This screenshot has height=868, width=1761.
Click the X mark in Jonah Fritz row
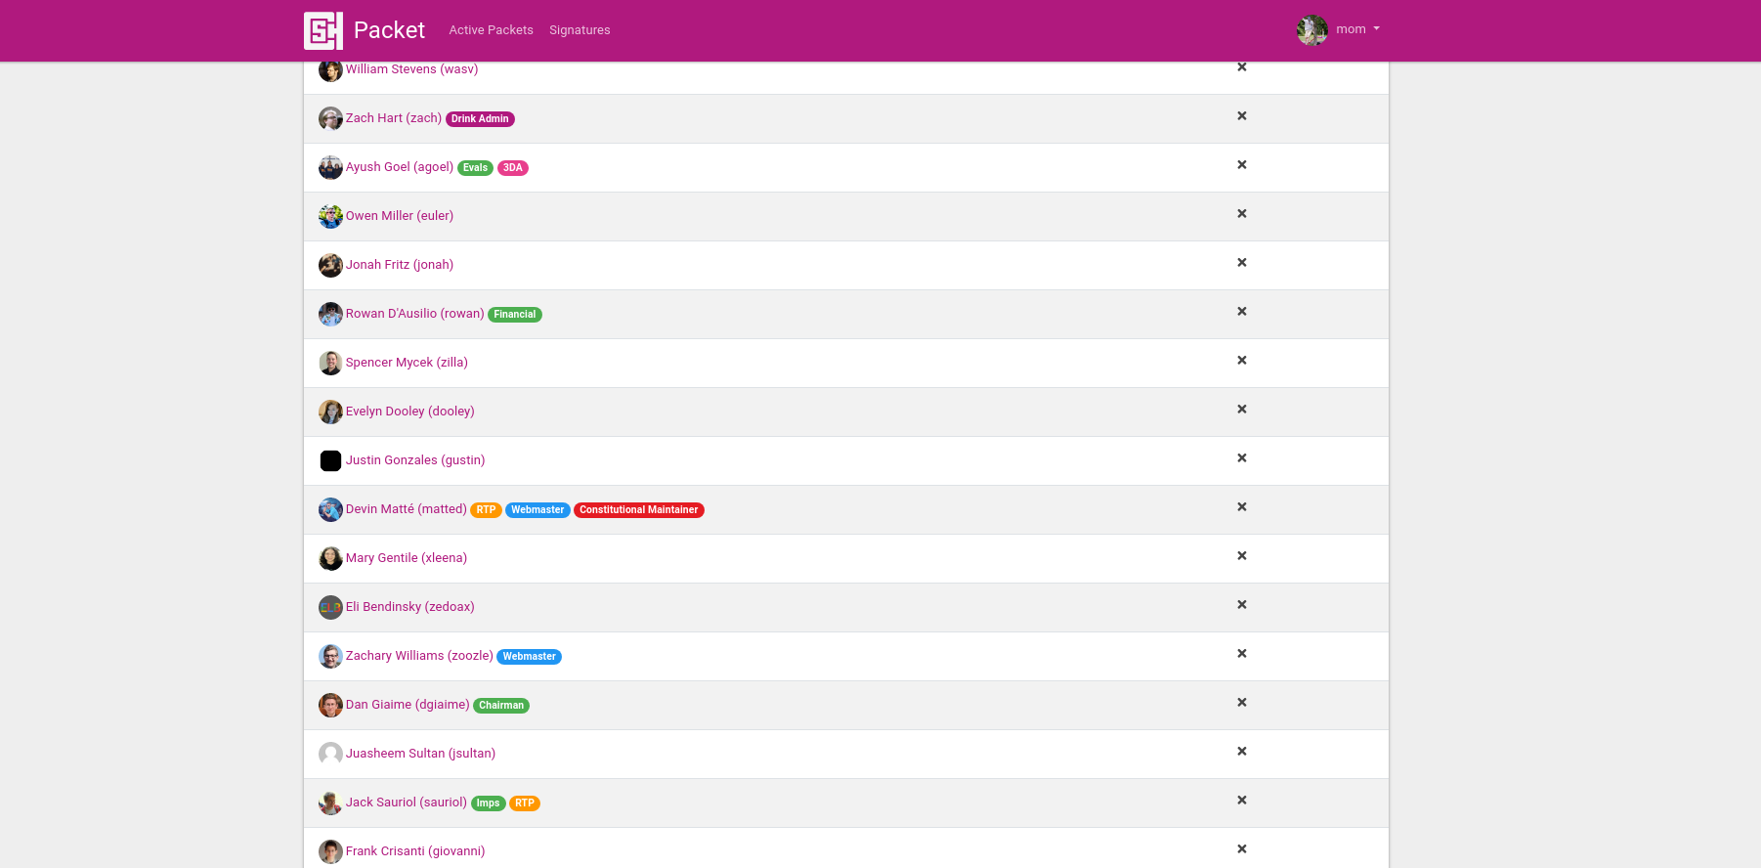(1242, 263)
